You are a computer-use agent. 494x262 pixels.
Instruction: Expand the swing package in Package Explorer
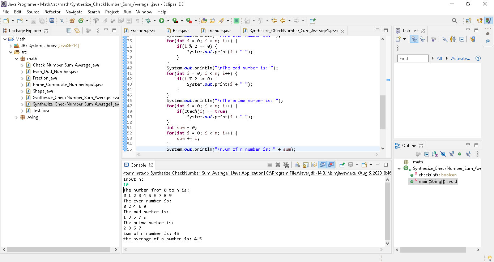click(x=16, y=117)
